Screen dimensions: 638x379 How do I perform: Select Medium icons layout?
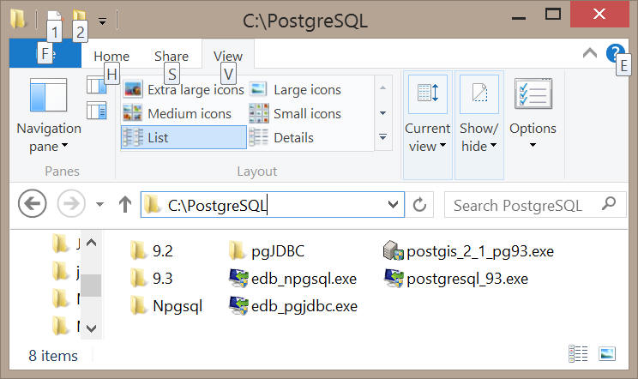(x=178, y=113)
